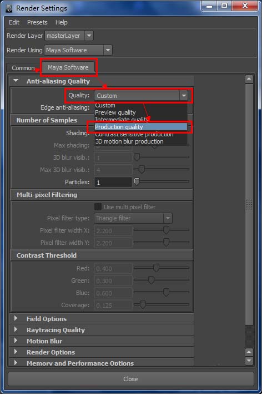The image size is (262, 394).
Task: Click the scroll down arrow at bottom
Action: (249, 361)
